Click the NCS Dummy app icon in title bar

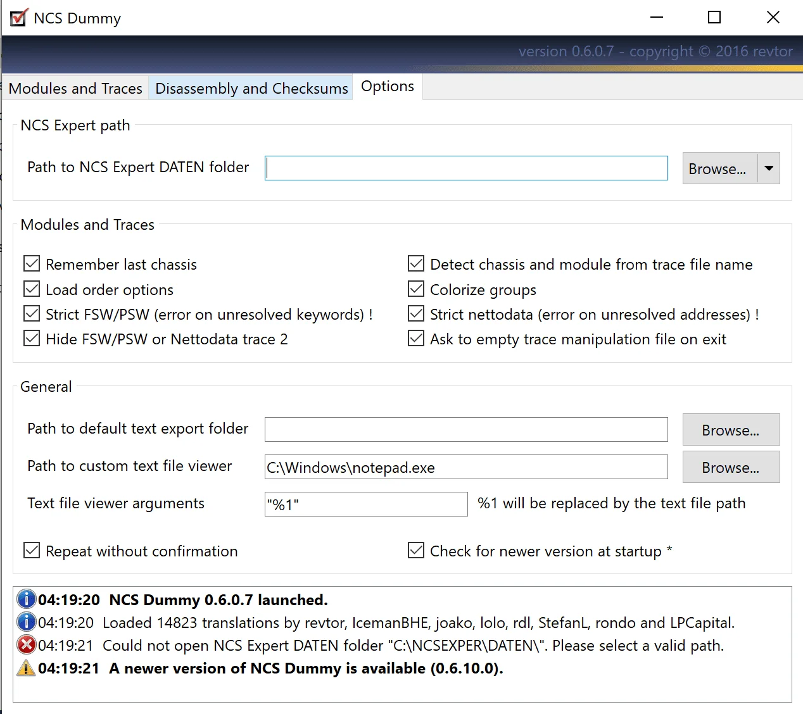point(18,18)
